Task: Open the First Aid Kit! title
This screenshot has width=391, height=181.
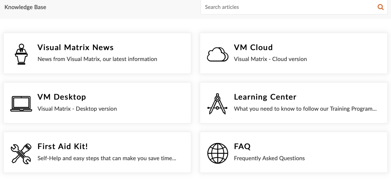Action: [x=63, y=146]
